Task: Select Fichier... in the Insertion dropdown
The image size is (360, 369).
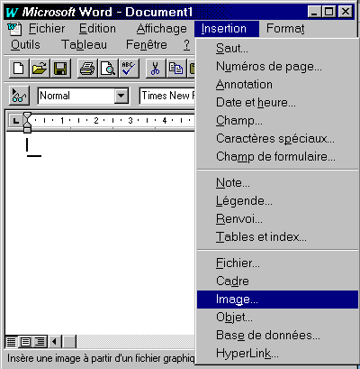Action: tap(277, 263)
